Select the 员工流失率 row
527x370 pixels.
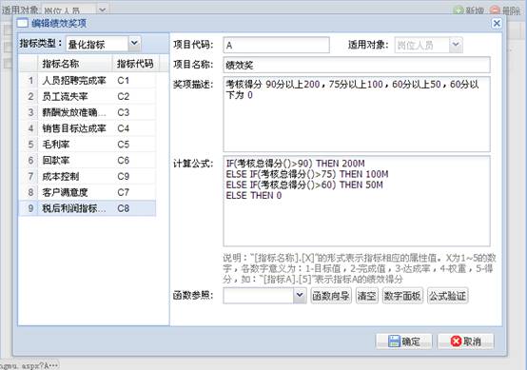[x=88, y=96]
